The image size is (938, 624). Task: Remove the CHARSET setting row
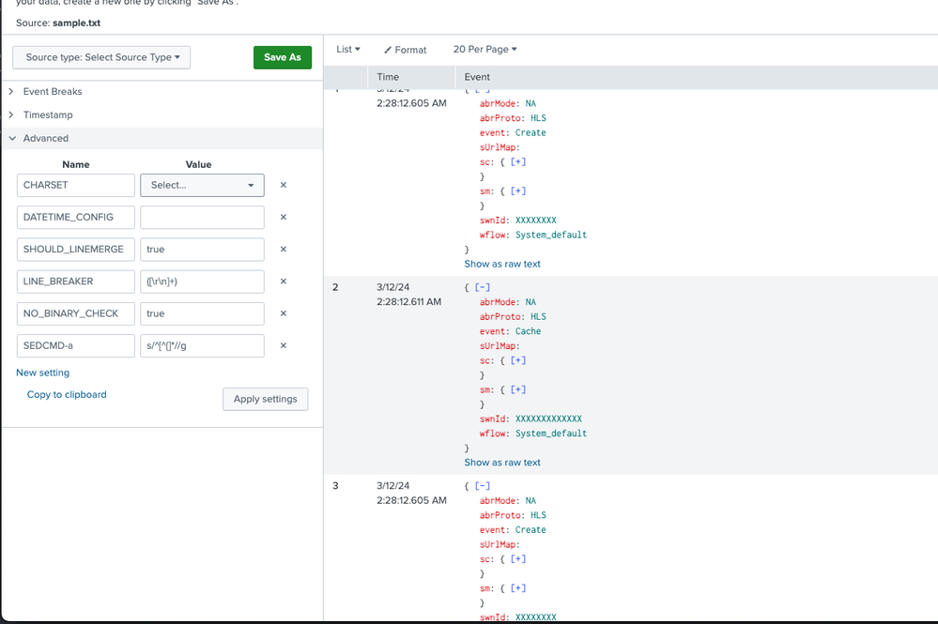tap(284, 186)
